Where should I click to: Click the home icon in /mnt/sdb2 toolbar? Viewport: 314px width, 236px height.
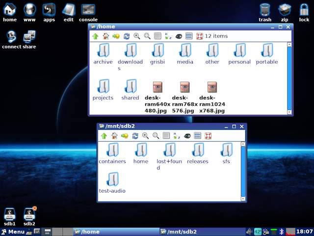pyautogui.click(x=114, y=136)
